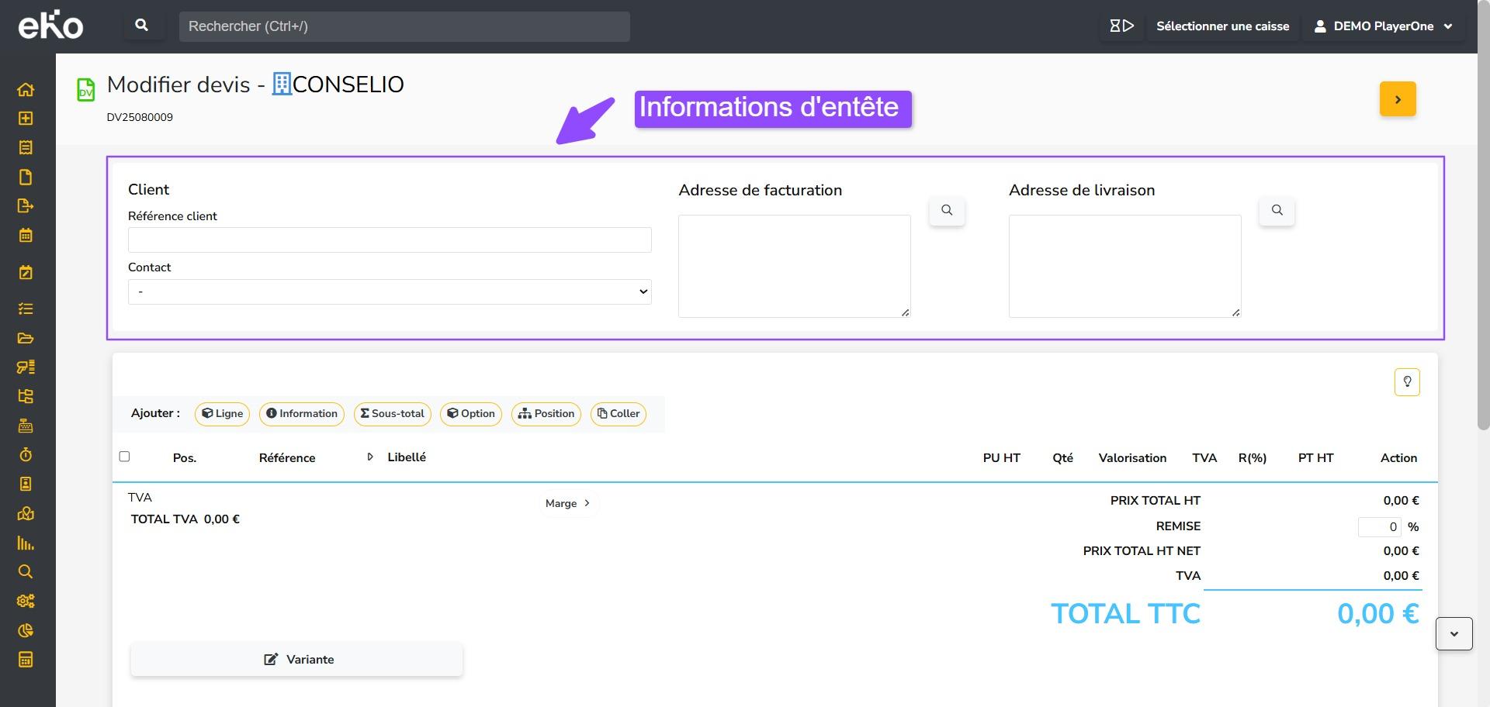Open the calendar icon in the sidebar
The image size is (1490, 707).
(x=26, y=235)
